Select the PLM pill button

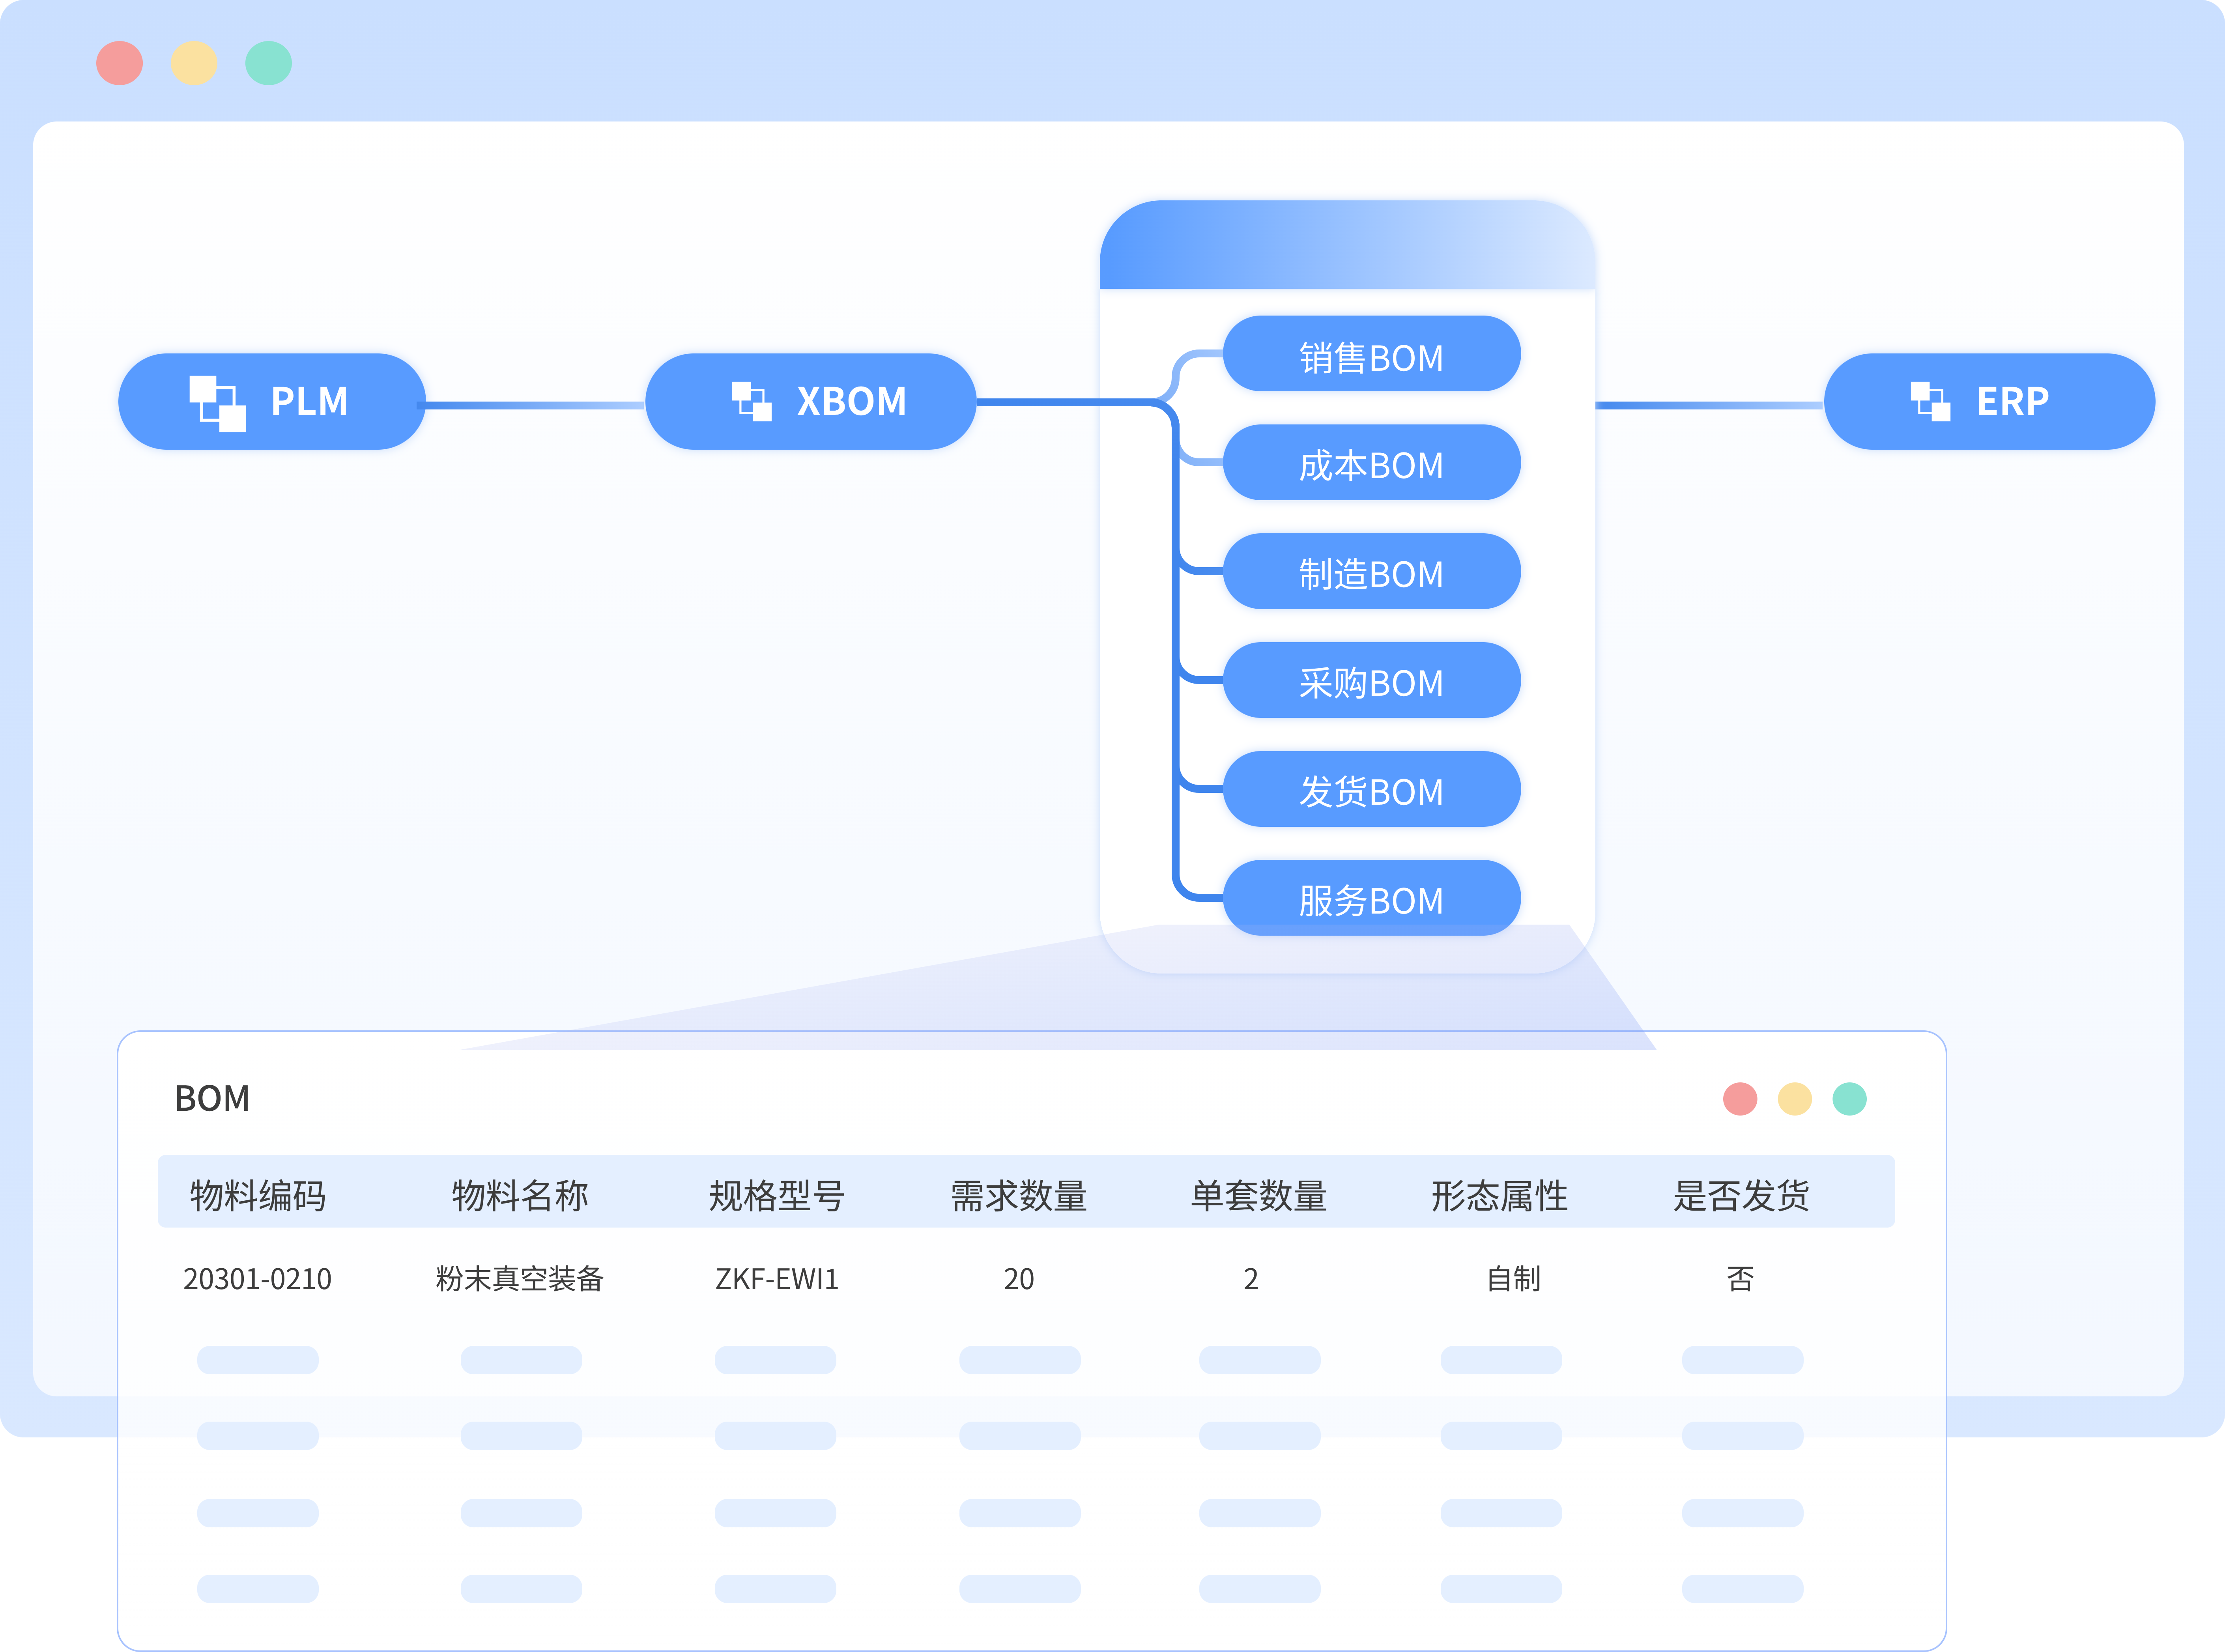pyautogui.click(x=272, y=402)
